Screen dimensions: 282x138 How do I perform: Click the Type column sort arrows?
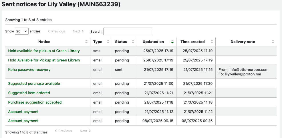[x=108, y=42]
